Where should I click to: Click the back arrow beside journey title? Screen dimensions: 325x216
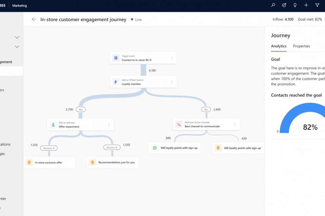pyautogui.click(x=34, y=20)
